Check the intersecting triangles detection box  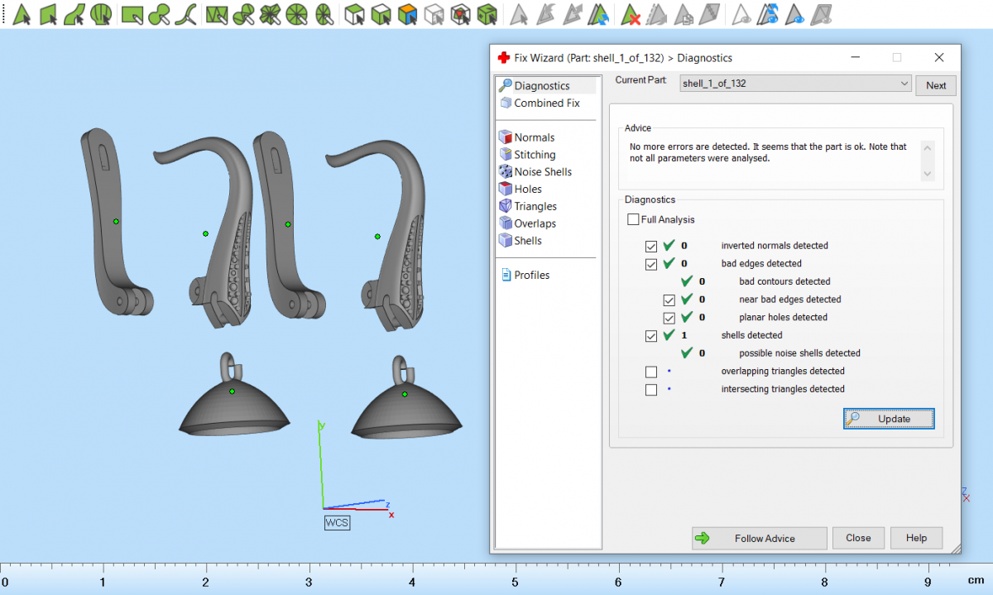651,390
